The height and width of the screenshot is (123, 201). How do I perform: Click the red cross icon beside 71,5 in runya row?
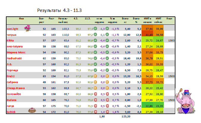pos(95,106)
